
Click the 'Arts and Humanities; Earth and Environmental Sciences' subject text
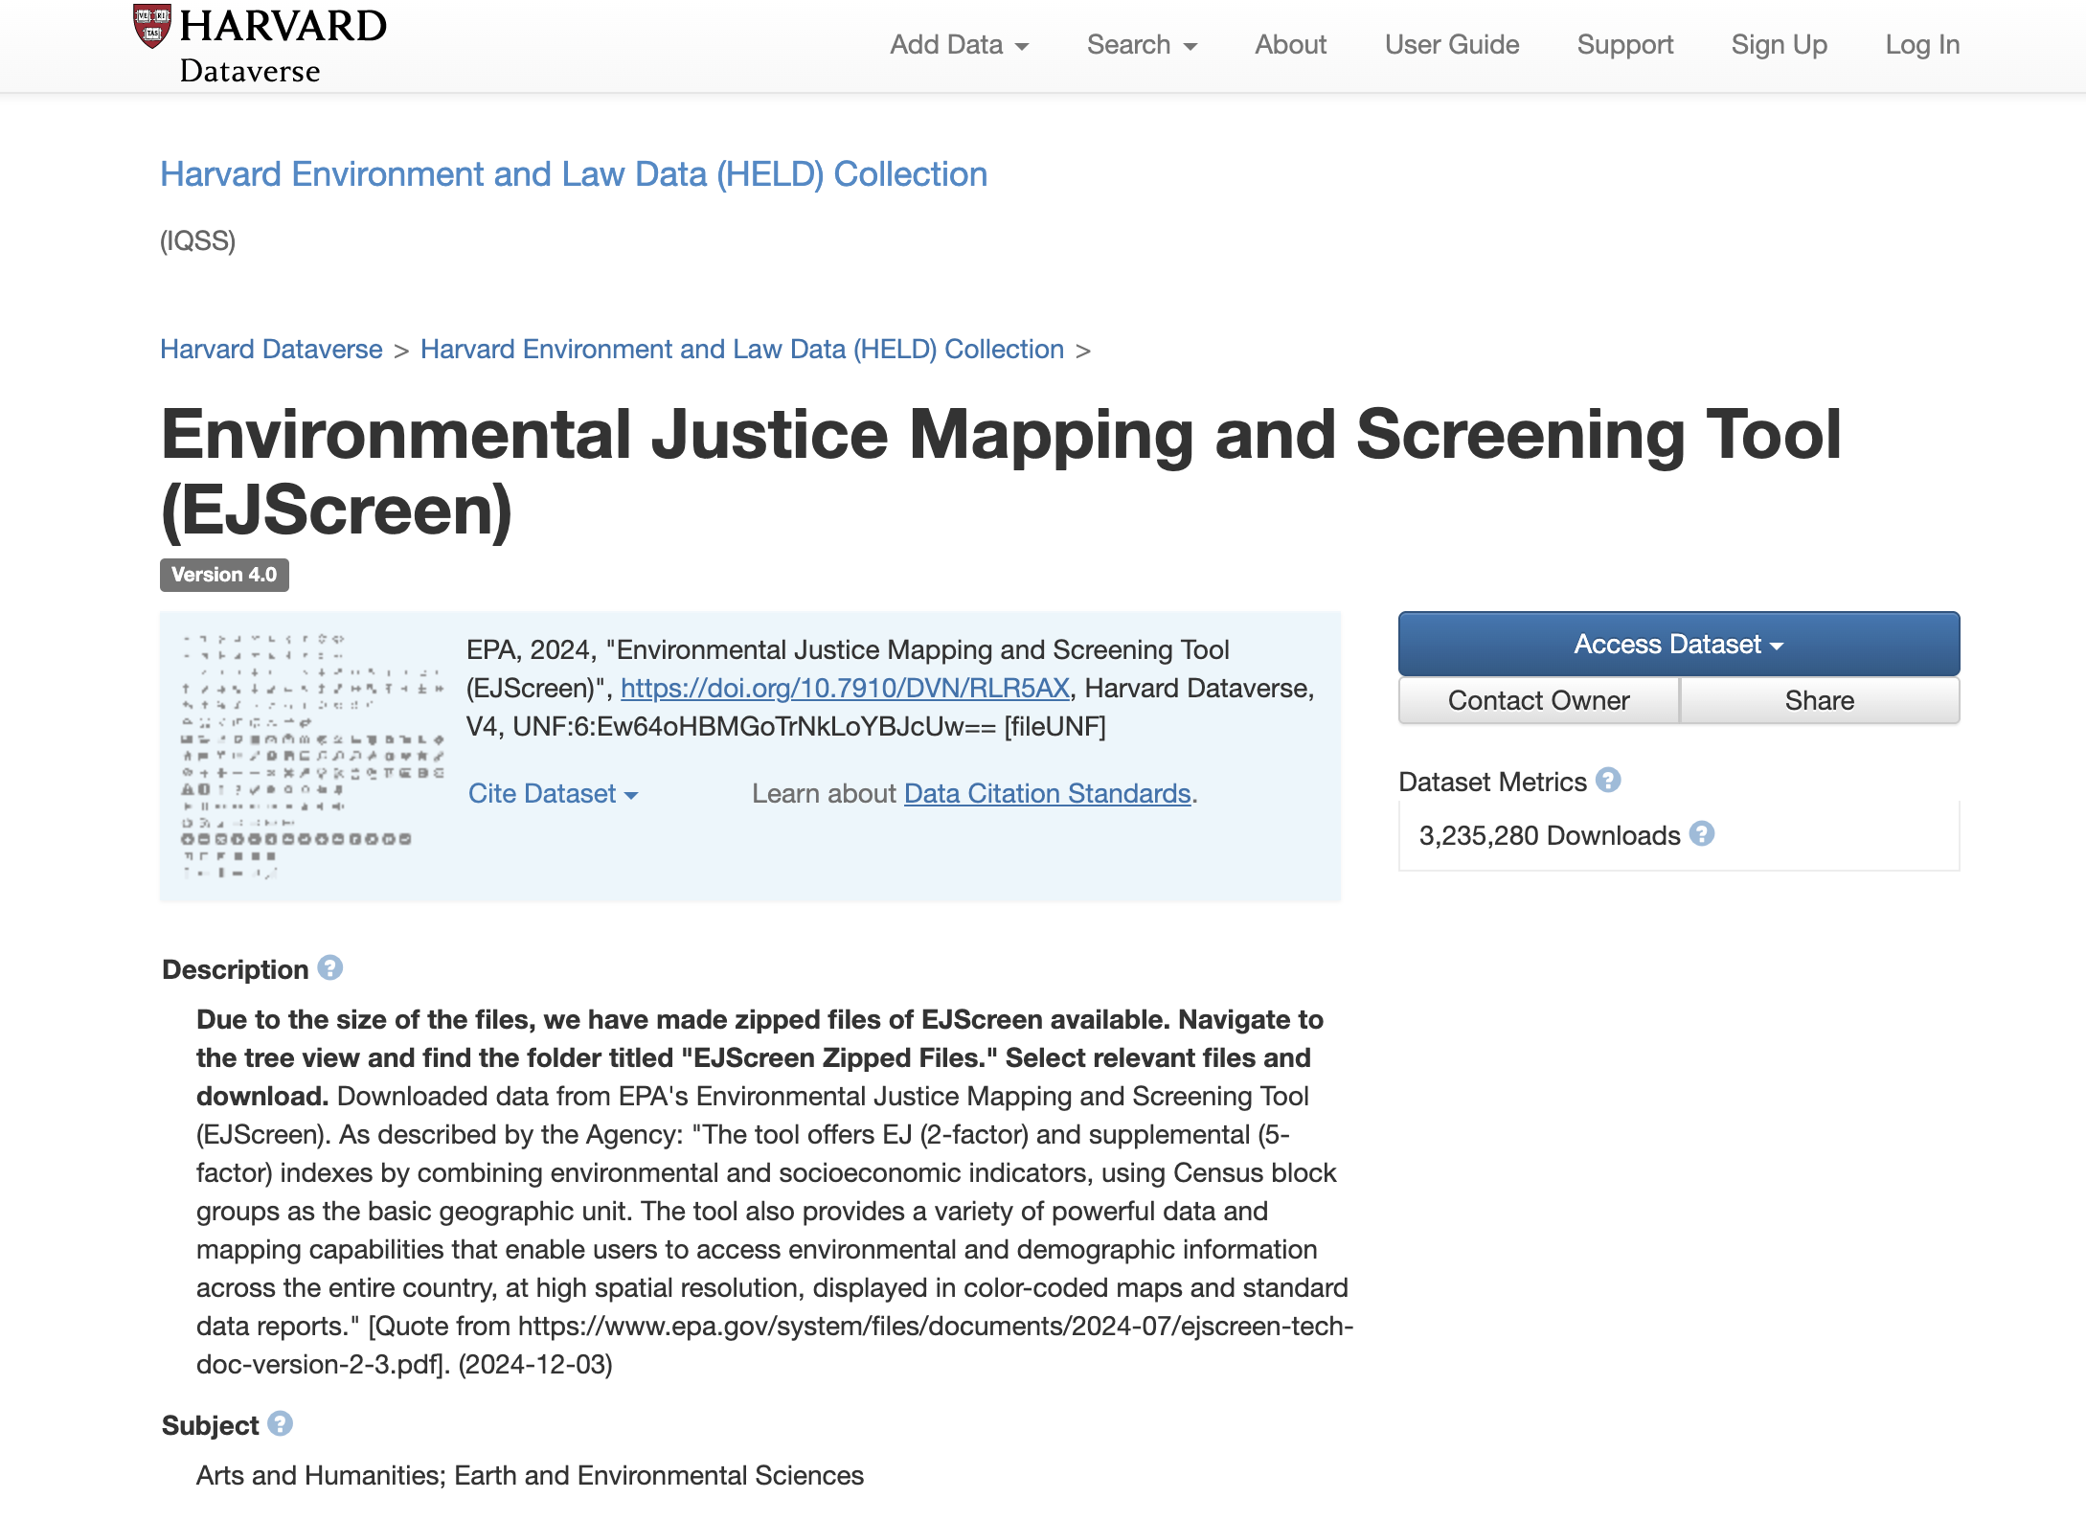pyautogui.click(x=530, y=1475)
